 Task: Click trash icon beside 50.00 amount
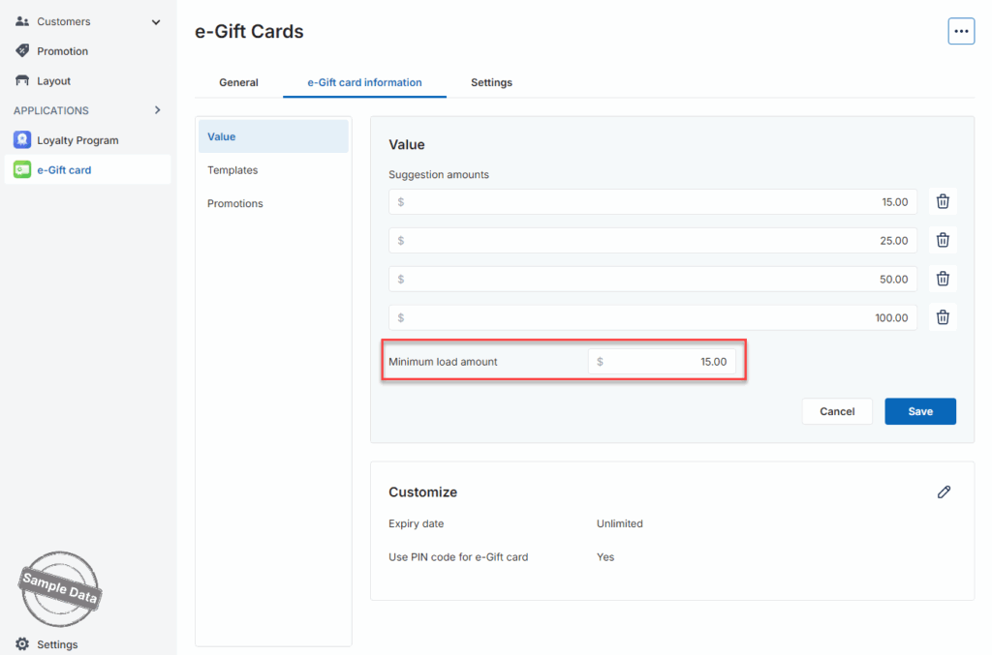point(943,279)
